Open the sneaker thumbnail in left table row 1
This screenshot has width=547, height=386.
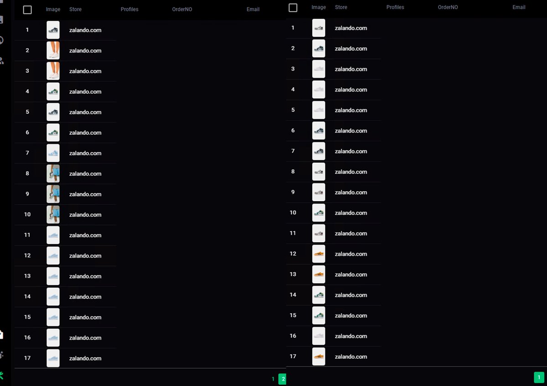coord(53,30)
